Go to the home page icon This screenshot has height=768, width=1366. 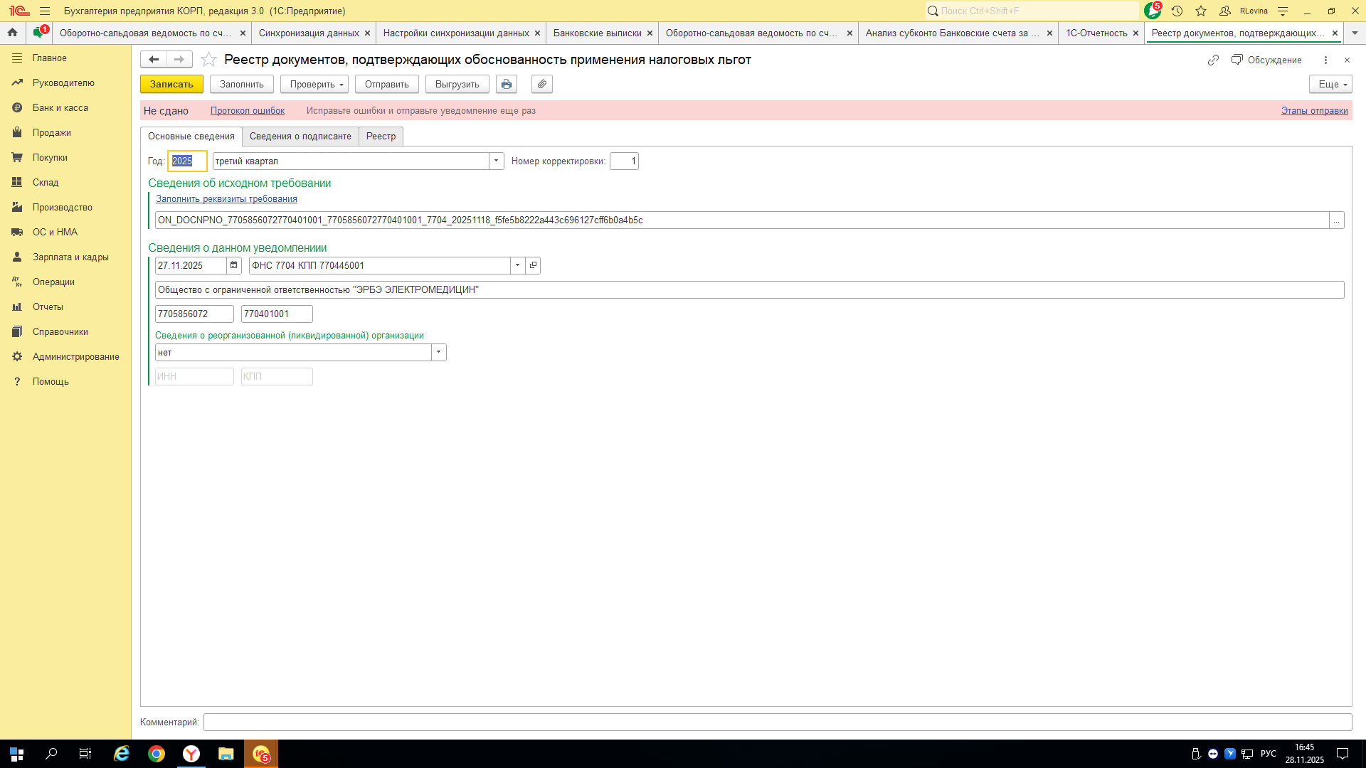tap(12, 33)
